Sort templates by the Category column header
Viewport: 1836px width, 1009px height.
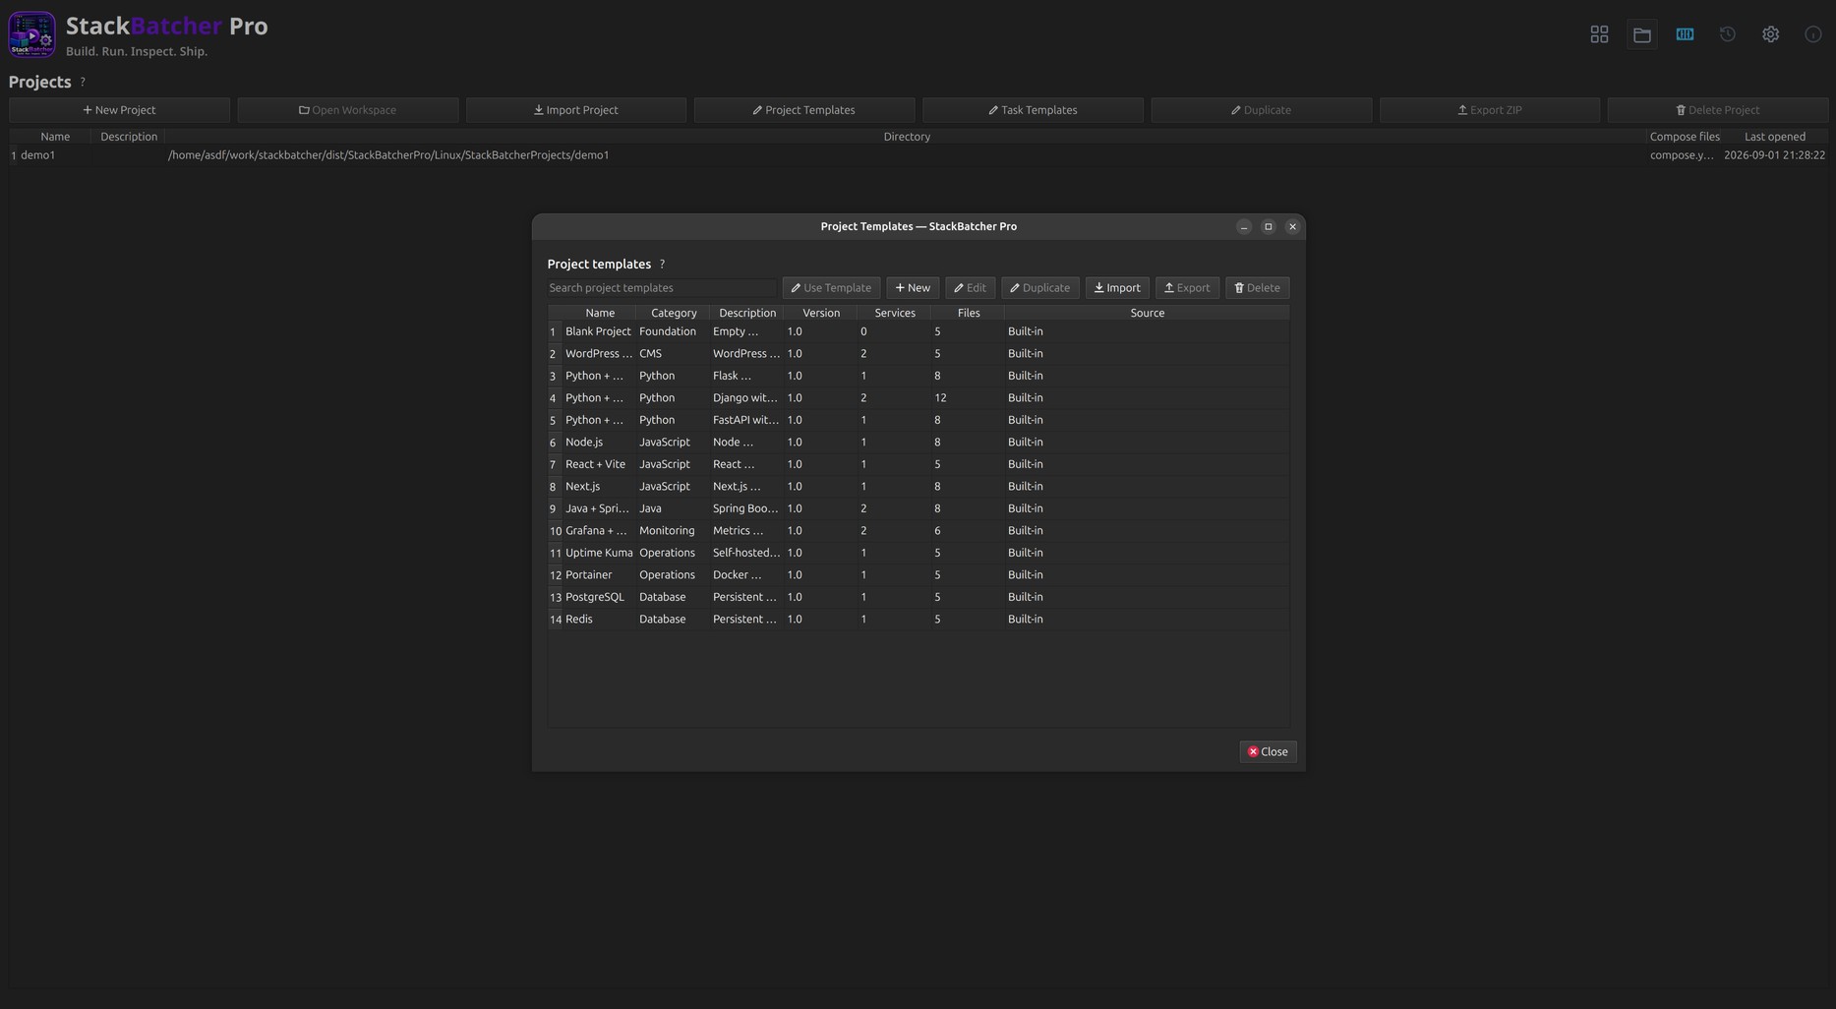(x=674, y=313)
